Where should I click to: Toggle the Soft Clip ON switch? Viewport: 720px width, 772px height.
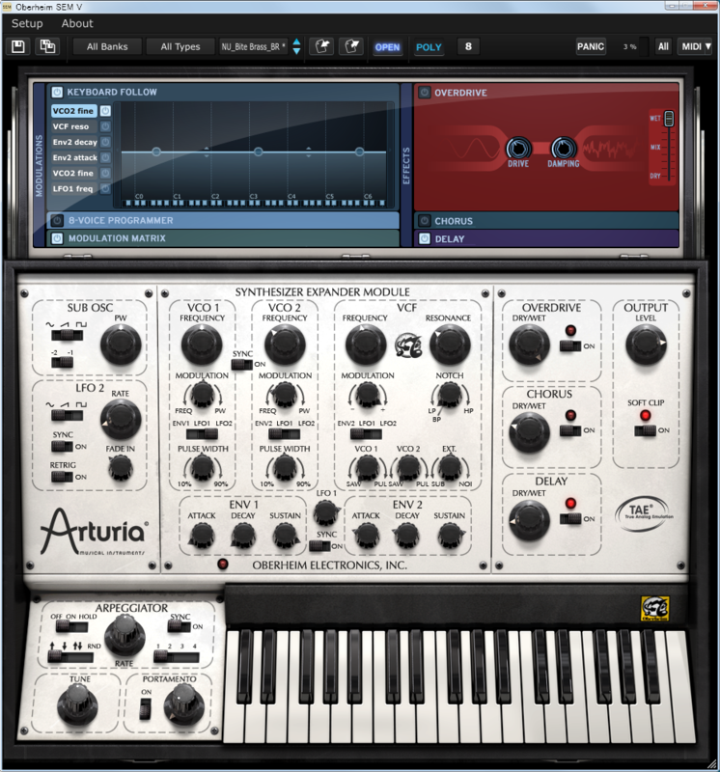coord(645,430)
